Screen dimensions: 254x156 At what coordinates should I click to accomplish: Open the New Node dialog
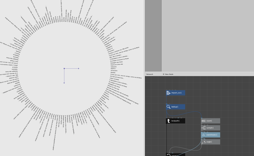pyautogui.click(x=168, y=74)
